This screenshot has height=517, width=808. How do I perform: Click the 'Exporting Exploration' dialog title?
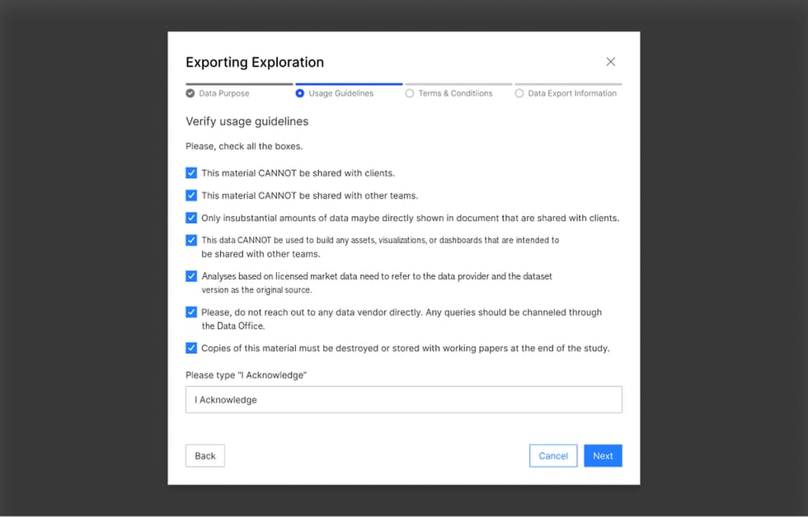point(255,63)
